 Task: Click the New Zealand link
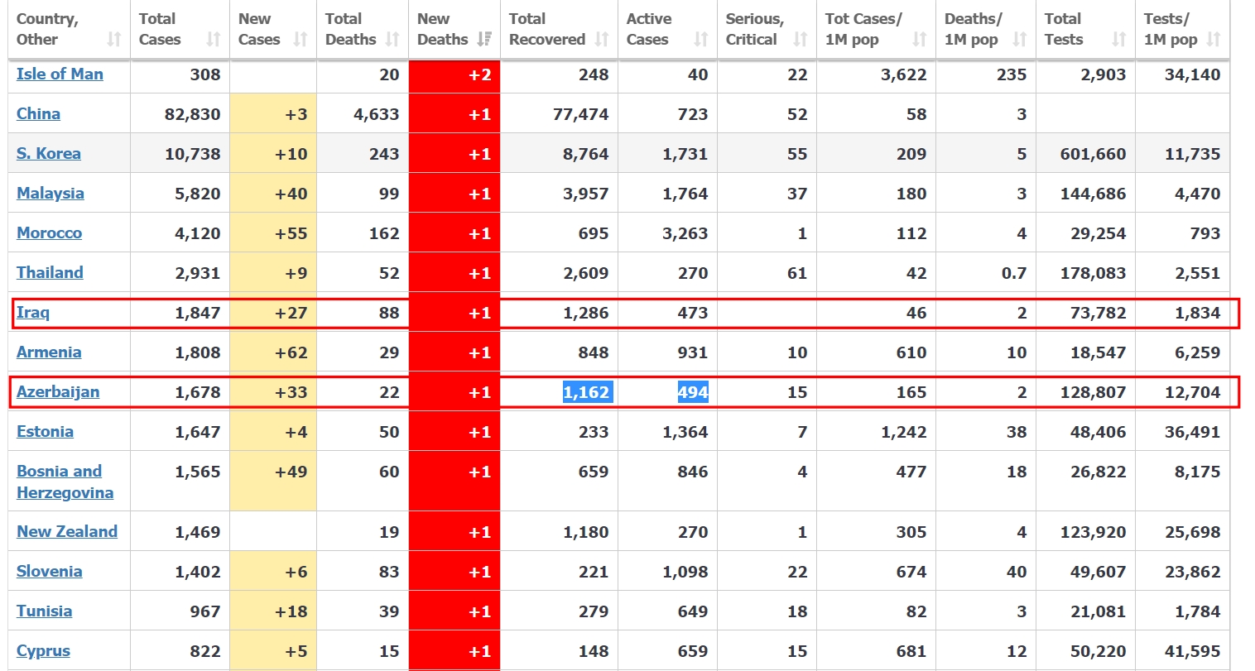click(x=67, y=531)
